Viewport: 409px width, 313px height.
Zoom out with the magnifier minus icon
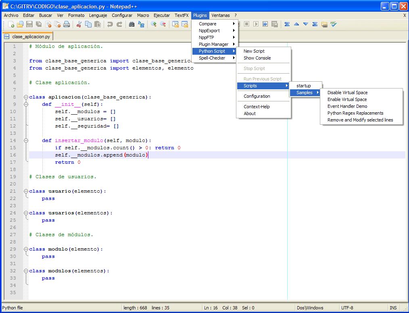tap(163, 25)
